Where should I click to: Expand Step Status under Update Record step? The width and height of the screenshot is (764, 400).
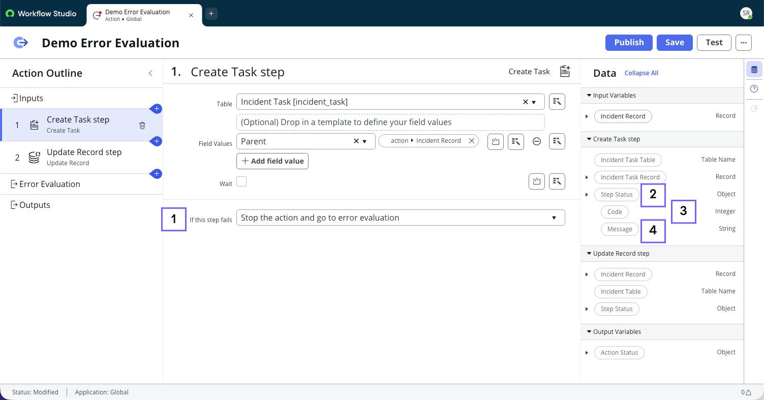587,309
